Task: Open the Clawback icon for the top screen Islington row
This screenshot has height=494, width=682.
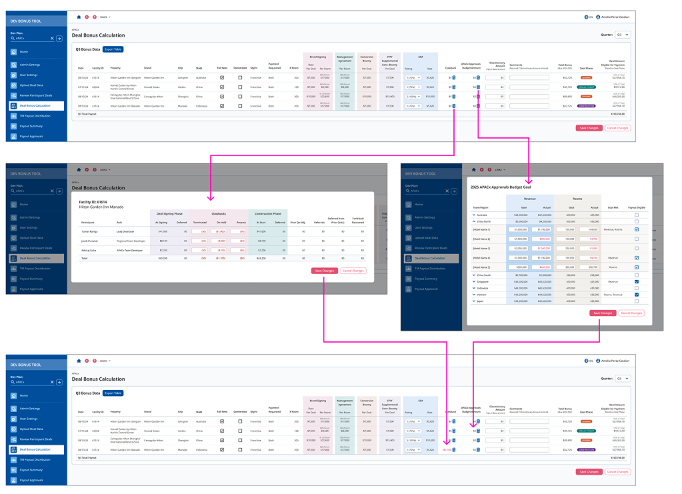Action: pos(453,78)
